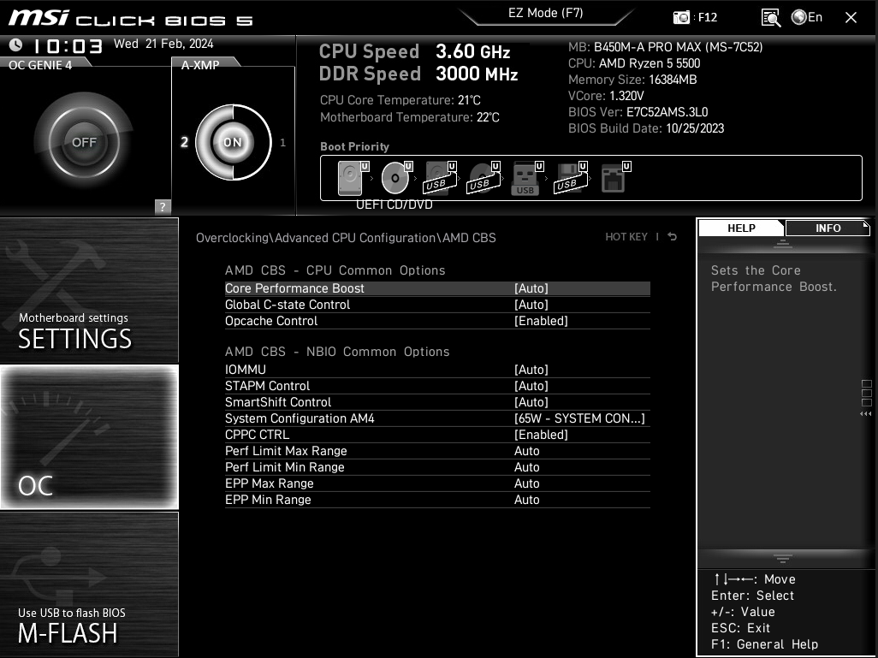Select the UEFI CD/DVD boot device icon

coord(396,177)
